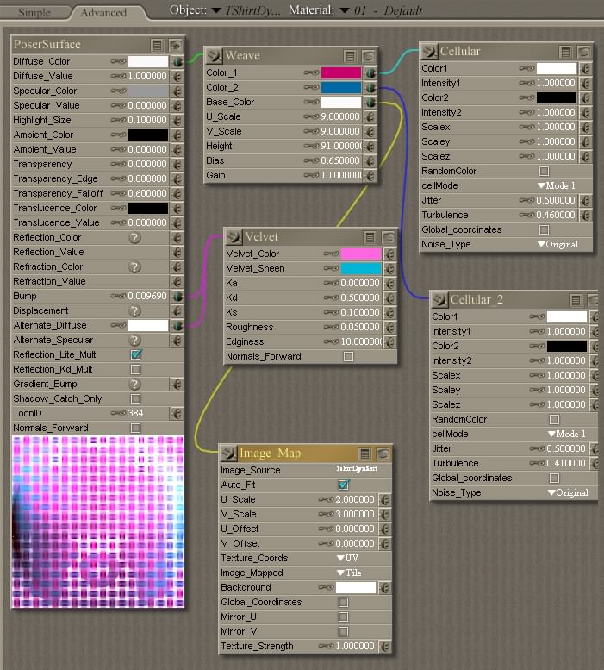Click the Cellular Color1 plug icon
The height and width of the screenshot is (670, 604).
click(x=586, y=68)
